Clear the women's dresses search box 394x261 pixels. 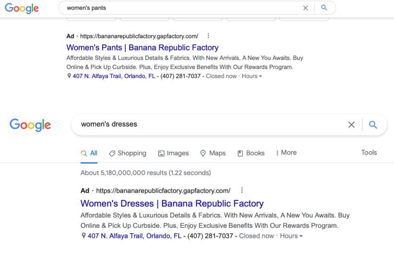click(351, 125)
